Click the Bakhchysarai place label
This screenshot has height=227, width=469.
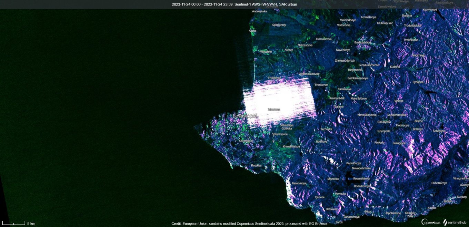click(x=362, y=42)
